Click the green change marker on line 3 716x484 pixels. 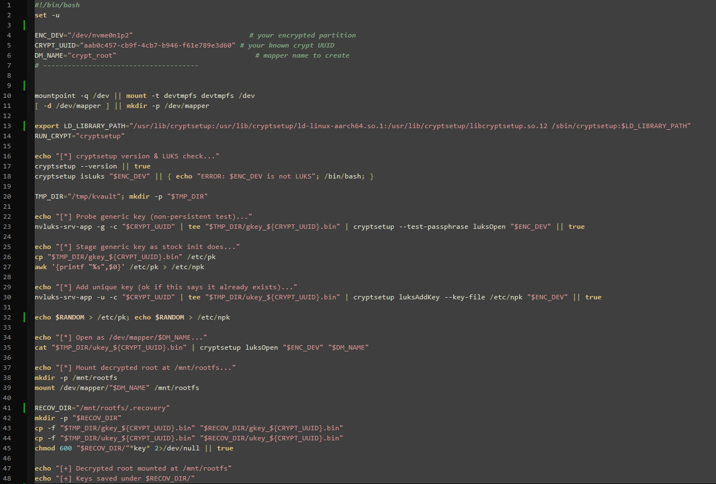pos(25,25)
